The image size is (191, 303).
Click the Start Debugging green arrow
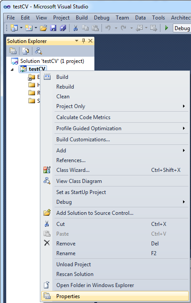coord(166,28)
